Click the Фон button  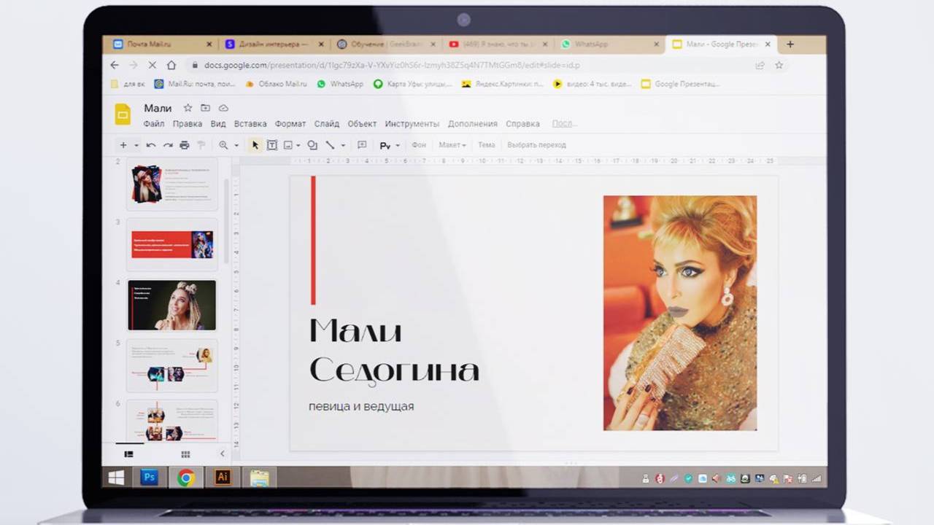pyautogui.click(x=419, y=145)
